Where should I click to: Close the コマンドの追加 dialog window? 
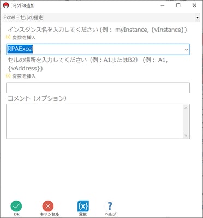pos(194,5)
